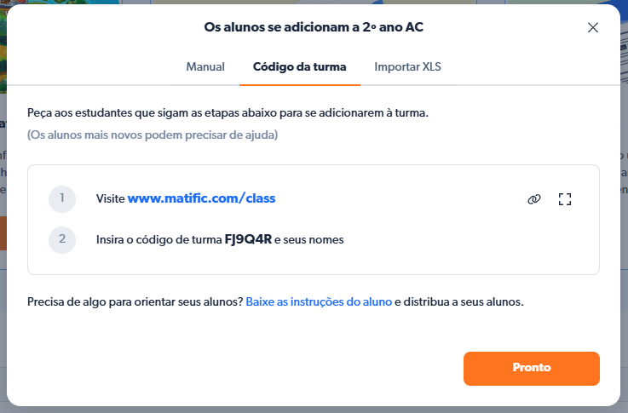Open the fullscreen view of class instructions
The height and width of the screenshot is (413, 628).
click(x=564, y=199)
